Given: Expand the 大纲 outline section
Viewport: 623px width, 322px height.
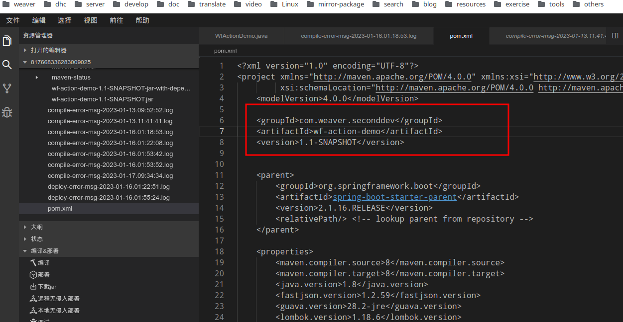Looking at the screenshot, I should click(109, 227).
